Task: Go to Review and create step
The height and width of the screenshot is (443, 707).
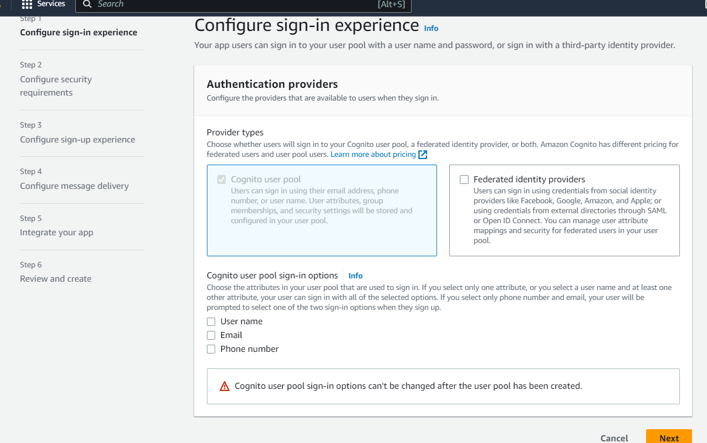Action: click(x=56, y=279)
